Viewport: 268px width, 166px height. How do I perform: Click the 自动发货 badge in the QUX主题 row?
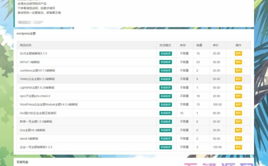pyautogui.click(x=166, y=54)
